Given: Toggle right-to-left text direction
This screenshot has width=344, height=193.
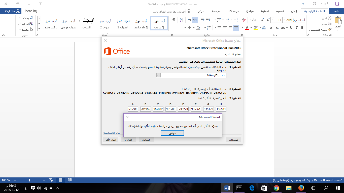Looking at the screenshot, I should pos(195,20).
